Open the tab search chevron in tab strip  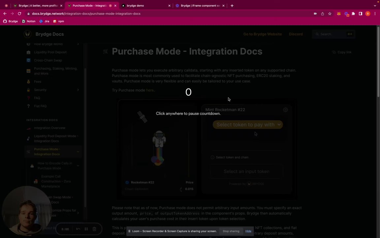(375, 6)
